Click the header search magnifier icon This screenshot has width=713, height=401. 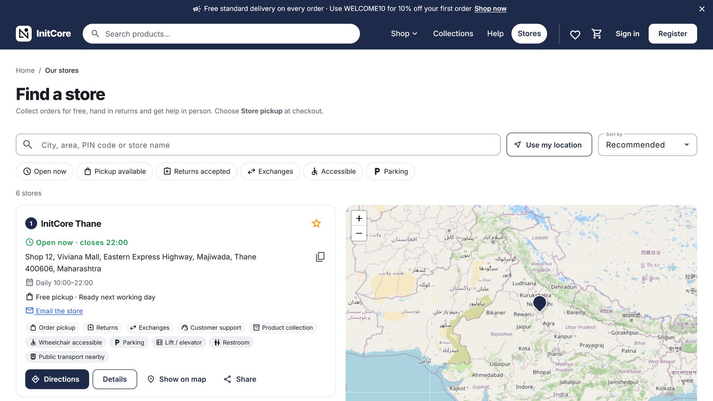[95, 34]
